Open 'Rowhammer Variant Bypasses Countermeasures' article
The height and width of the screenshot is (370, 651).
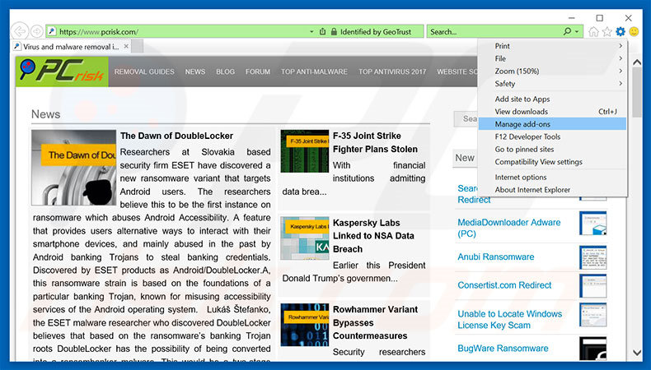tap(375, 322)
